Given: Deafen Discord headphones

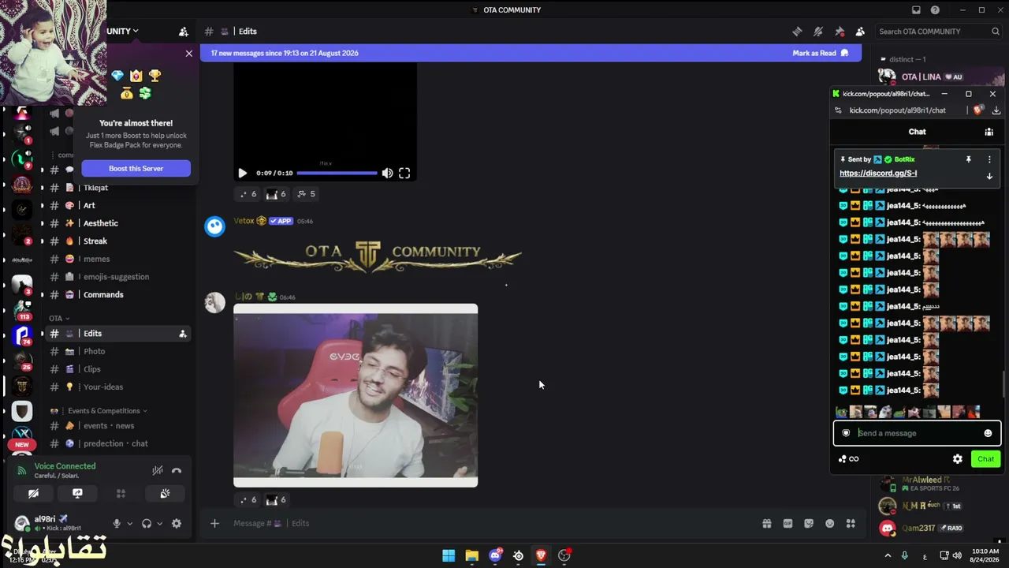Looking at the screenshot, I should [147, 524].
